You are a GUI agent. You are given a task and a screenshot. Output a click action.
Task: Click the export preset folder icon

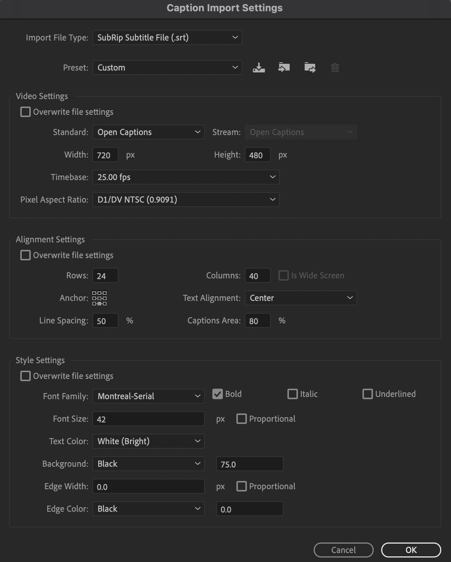[310, 68]
